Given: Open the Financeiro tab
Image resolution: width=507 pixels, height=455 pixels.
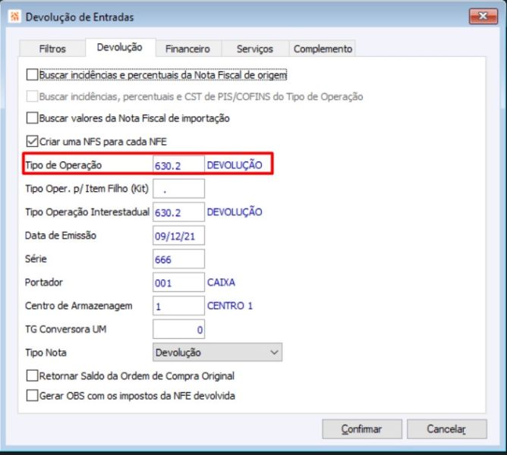Looking at the screenshot, I should (x=188, y=49).
